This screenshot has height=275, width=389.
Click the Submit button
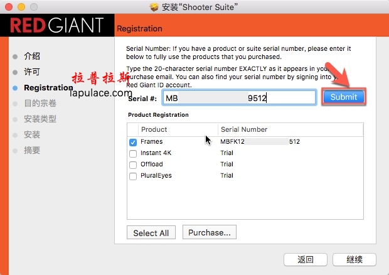pyautogui.click(x=343, y=97)
